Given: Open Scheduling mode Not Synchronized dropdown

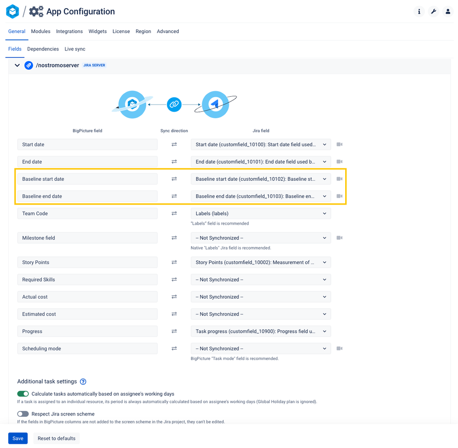Looking at the screenshot, I should pyautogui.click(x=261, y=348).
